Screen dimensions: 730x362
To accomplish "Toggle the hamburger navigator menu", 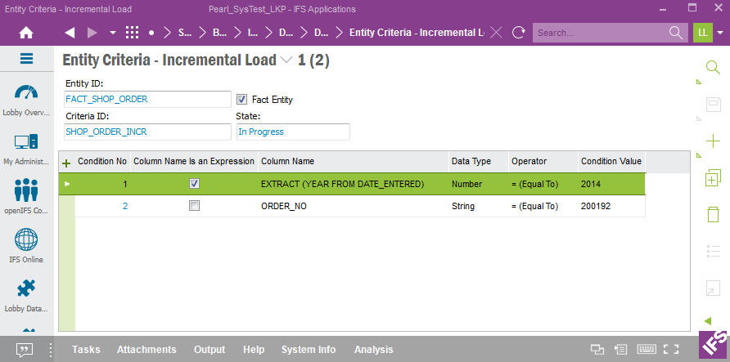I will click(x=26, y=59).
